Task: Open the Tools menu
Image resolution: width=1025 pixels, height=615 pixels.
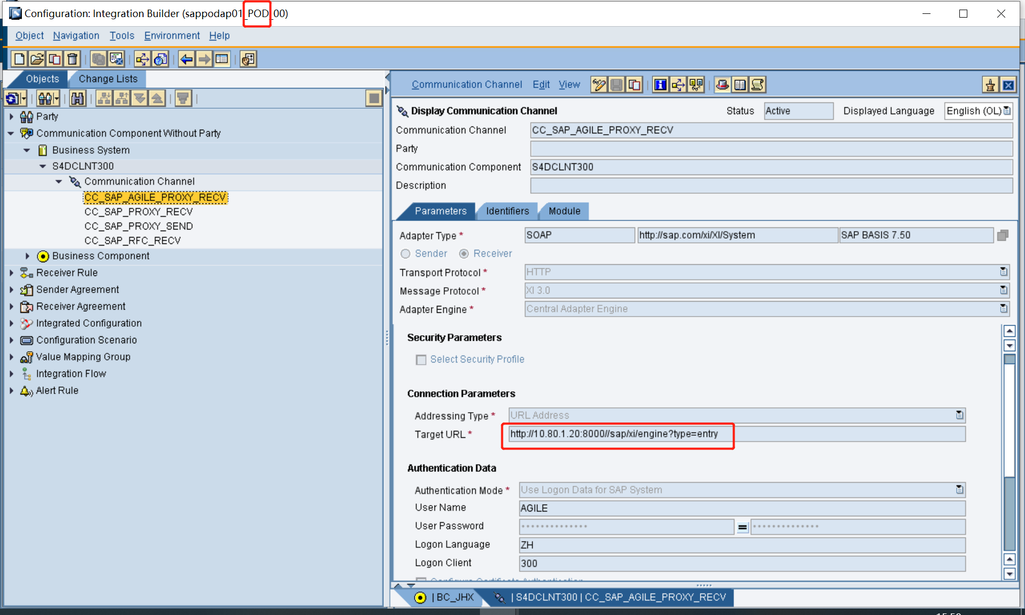Action: 122,36
